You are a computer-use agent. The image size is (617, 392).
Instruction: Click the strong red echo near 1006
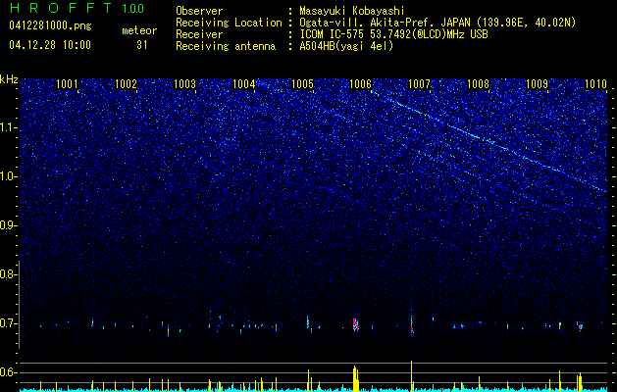355,324
